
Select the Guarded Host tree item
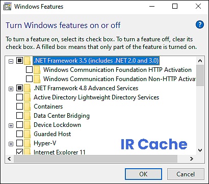(x=53, y=134)
